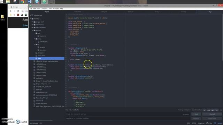Open data.json in the tree view
223x125 pixels.
click(x=41, y=53)
